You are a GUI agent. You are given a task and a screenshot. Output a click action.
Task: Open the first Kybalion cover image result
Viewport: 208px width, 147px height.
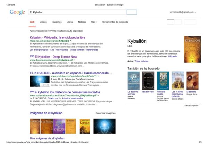point(35,126)
